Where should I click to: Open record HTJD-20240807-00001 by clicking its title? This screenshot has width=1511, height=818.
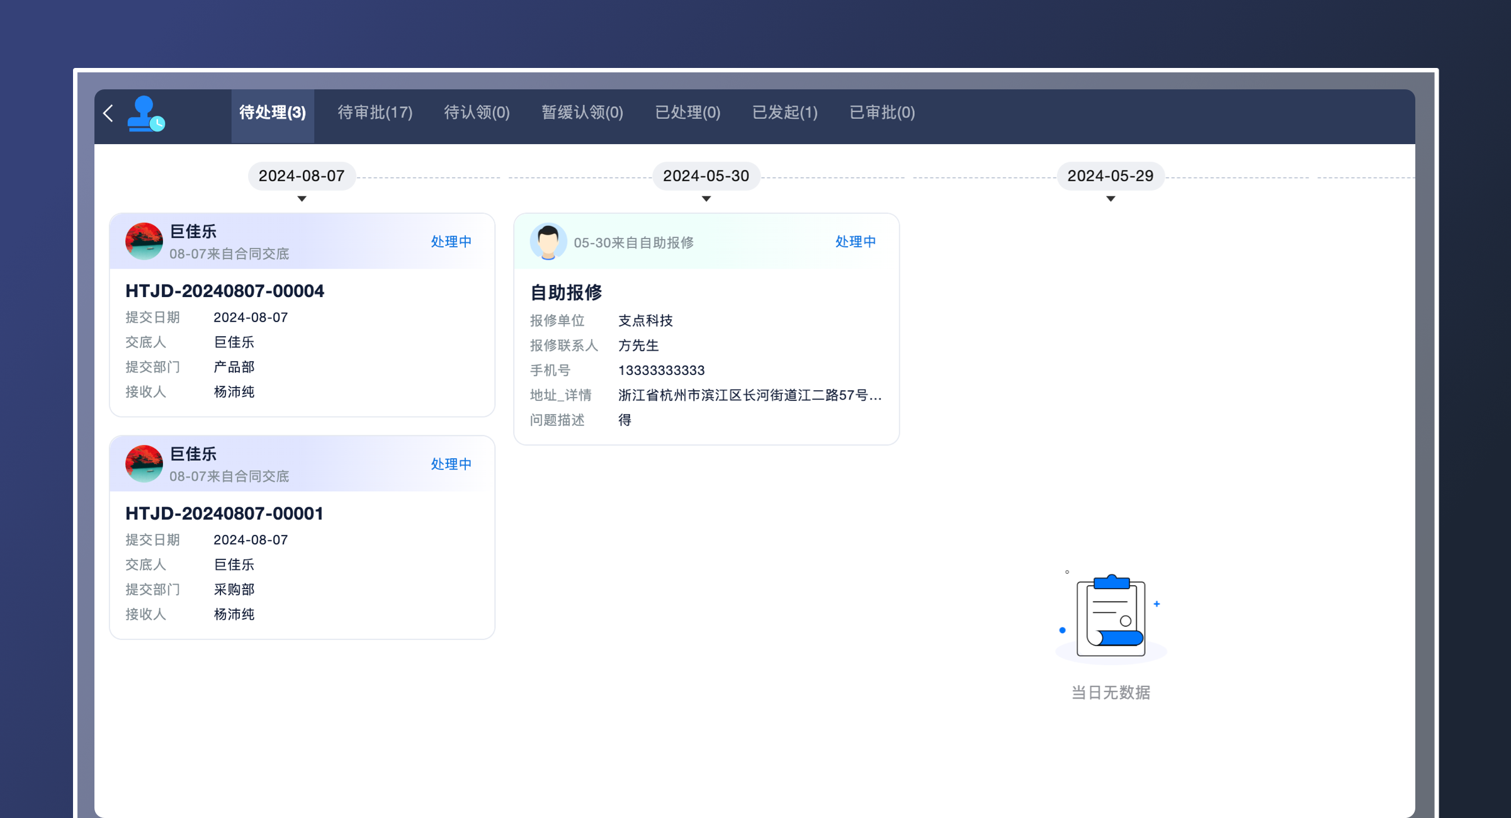(224, 513)
